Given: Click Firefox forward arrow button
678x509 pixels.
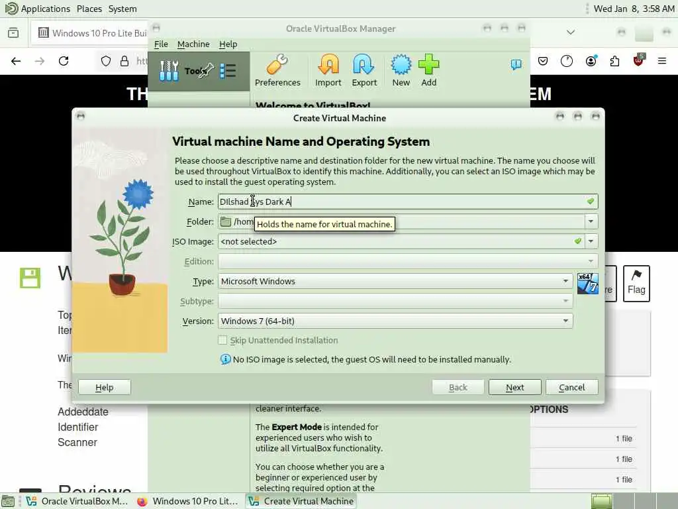Looking at the screenshot, I should click(39, 61).
